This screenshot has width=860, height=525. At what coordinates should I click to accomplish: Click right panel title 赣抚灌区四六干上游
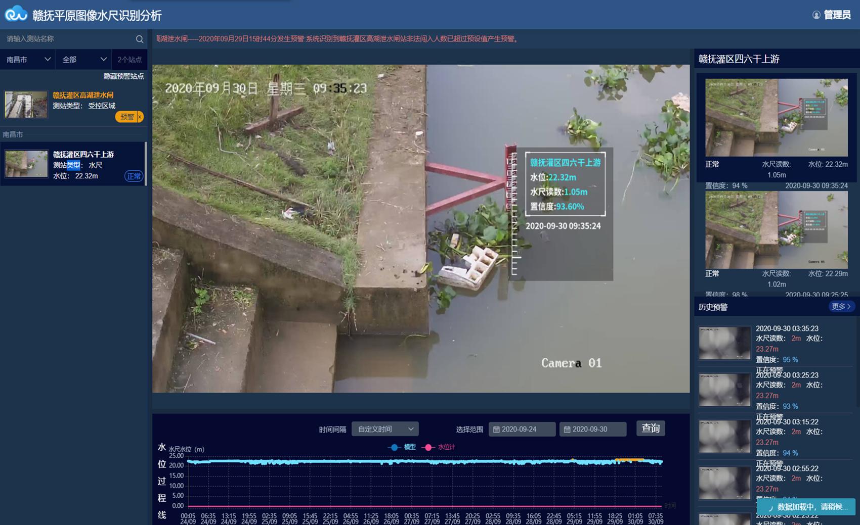[x=739, y=59]
